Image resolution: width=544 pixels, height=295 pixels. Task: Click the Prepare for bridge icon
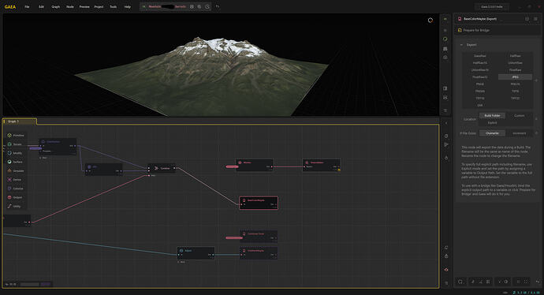pos(460,30)
